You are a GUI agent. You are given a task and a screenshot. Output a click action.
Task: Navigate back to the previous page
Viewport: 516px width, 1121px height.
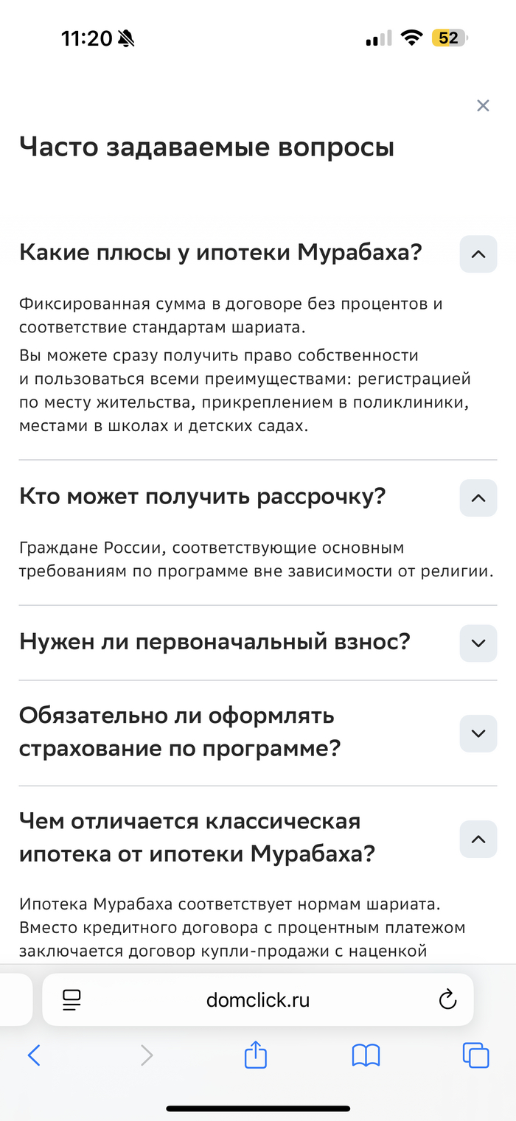(x=34, y=1055)
